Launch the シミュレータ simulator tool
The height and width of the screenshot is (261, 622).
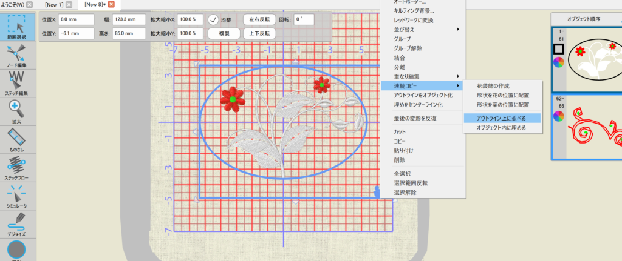pyautogui.click(x=17, y=195)
